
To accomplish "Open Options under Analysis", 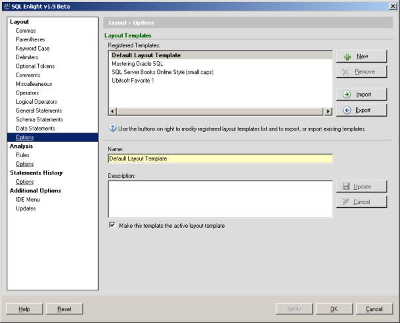I will (x=25, y=164).
